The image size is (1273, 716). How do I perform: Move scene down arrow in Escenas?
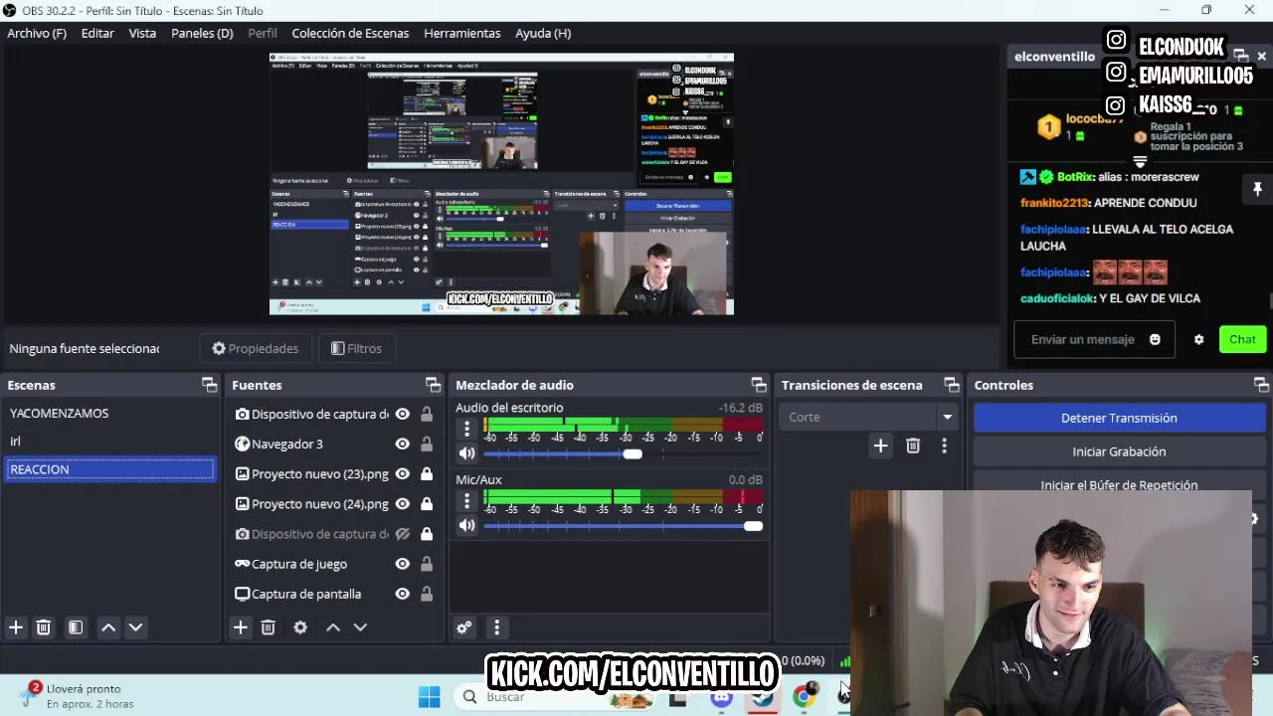(x=135, y=627)
